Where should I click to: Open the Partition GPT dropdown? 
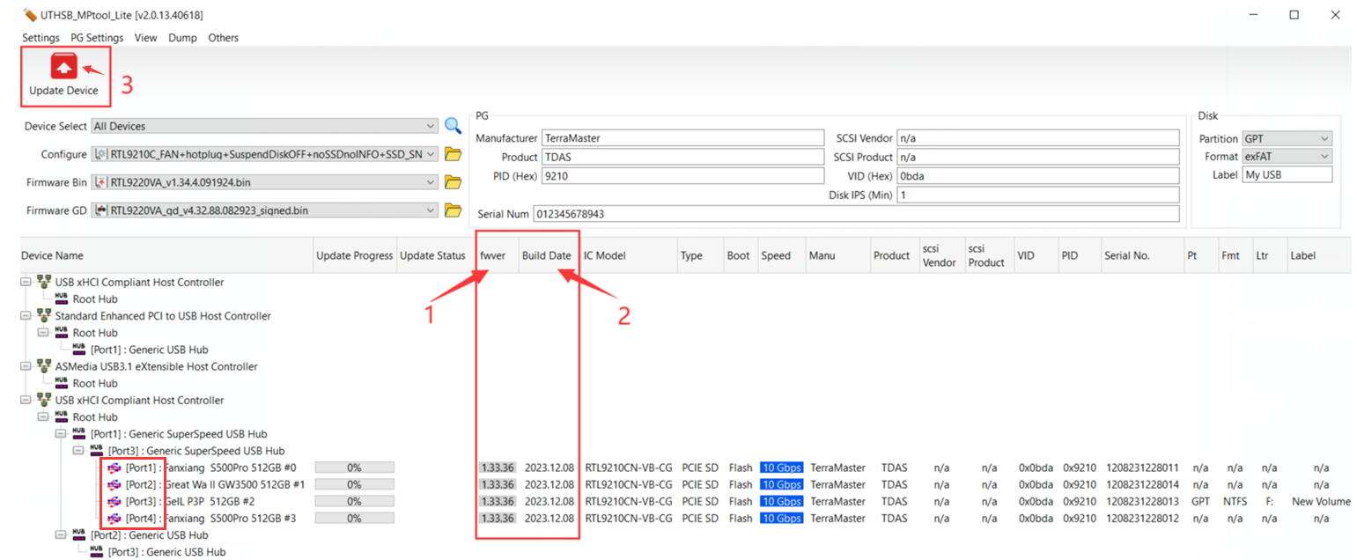pos(1325,139)
